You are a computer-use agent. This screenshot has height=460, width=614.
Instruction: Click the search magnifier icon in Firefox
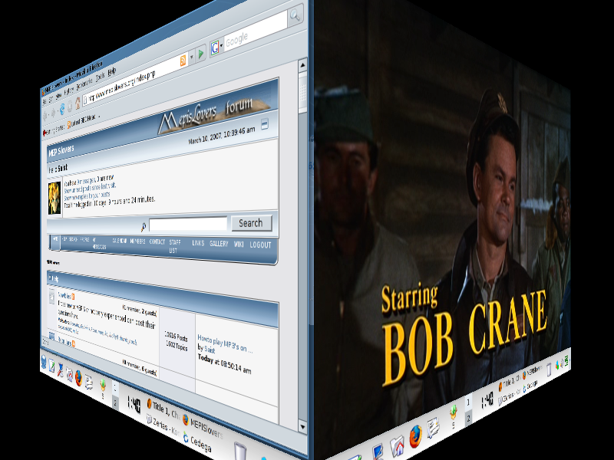point(295,16)
